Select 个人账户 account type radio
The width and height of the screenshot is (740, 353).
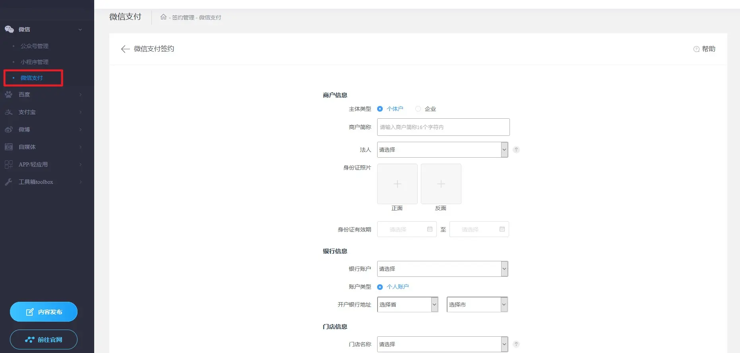tap(380, 287)
